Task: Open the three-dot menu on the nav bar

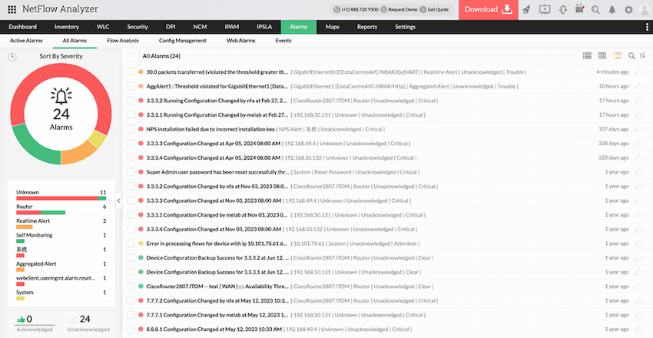Action: pyautogui.click(x=647, y=27)
